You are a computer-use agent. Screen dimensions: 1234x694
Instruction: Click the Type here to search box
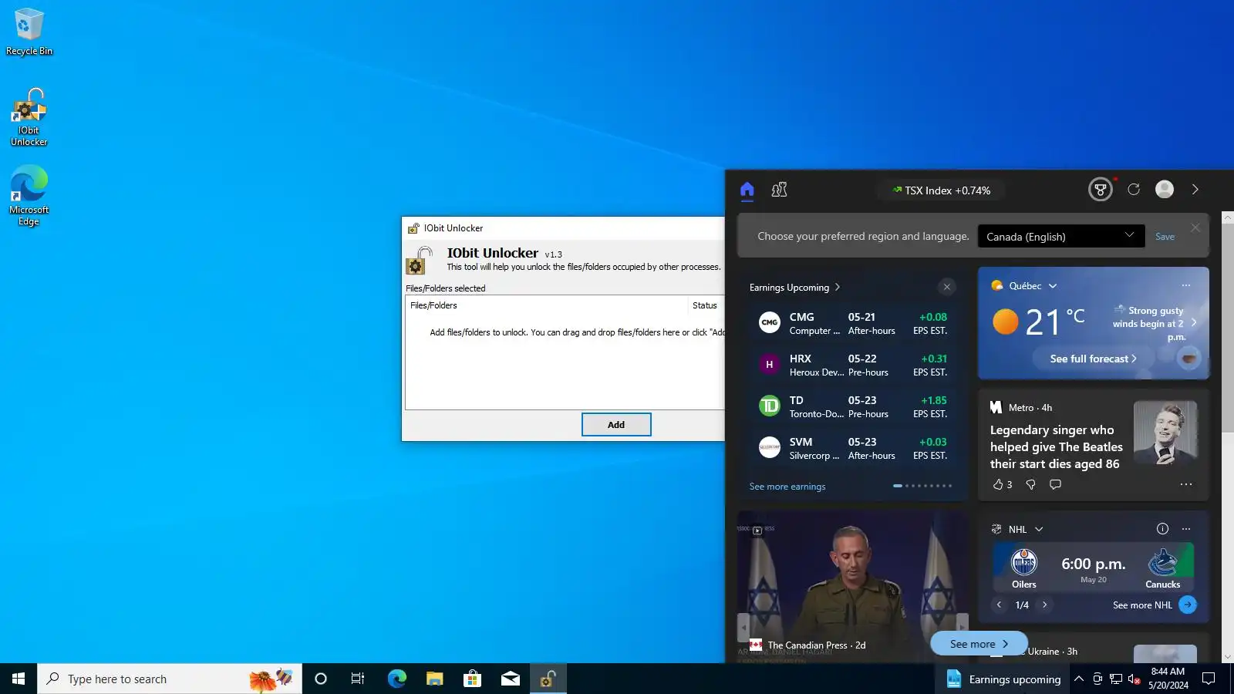[170, 679]
